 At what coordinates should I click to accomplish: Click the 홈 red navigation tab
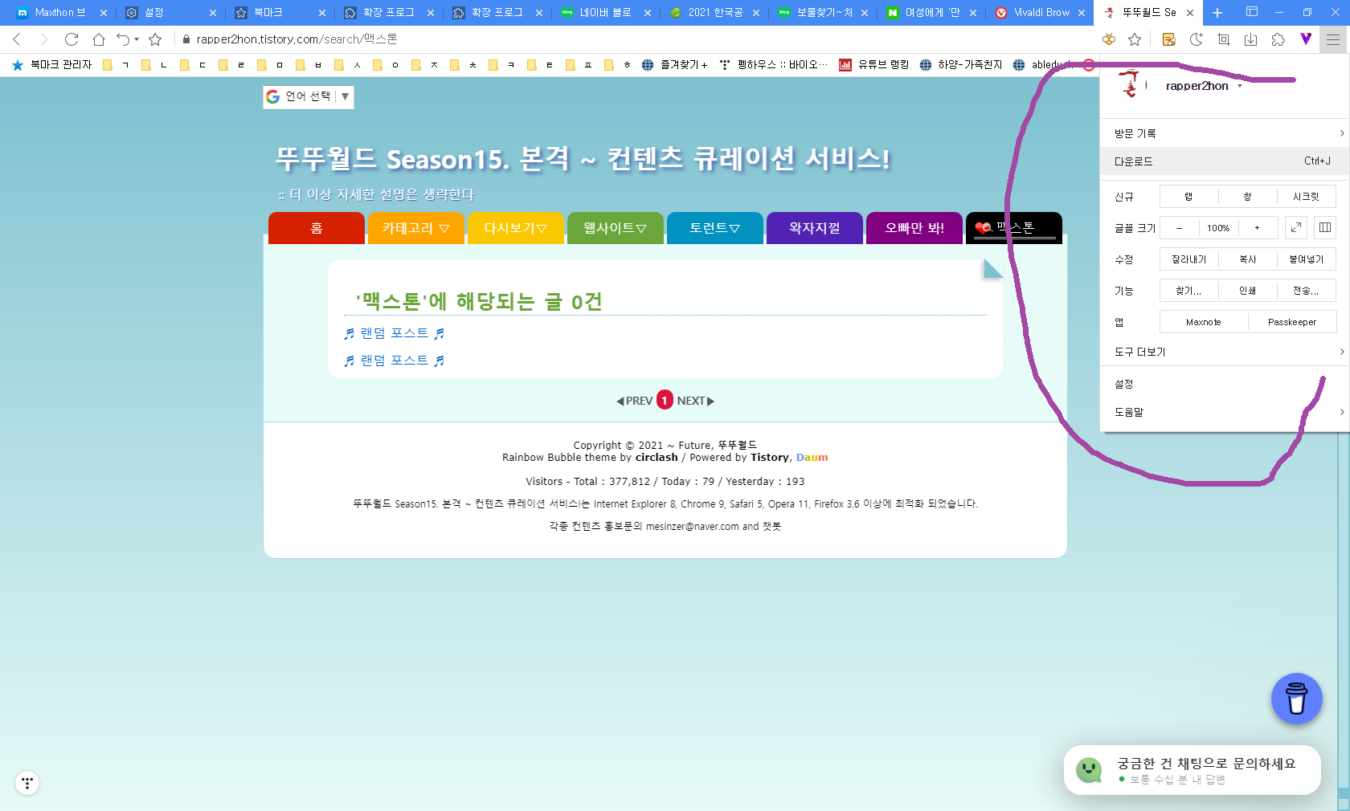(x=317, y=228)
